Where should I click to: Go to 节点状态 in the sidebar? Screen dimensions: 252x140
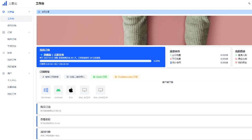coord(12,46)
